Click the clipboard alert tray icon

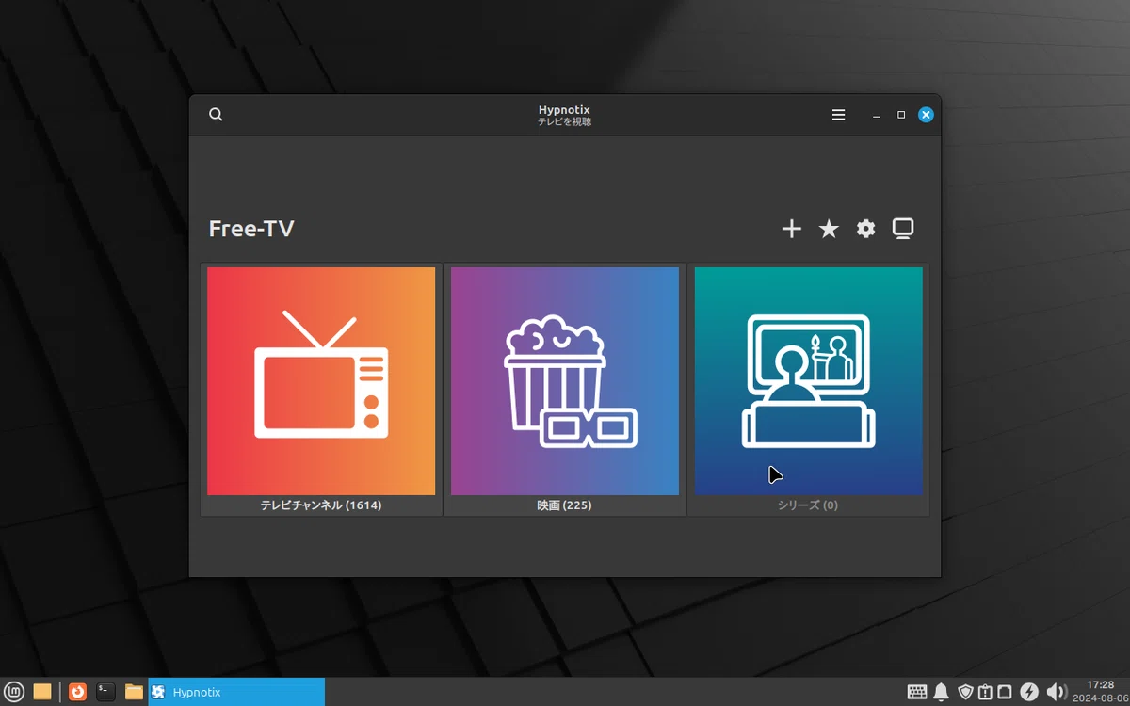985,693
